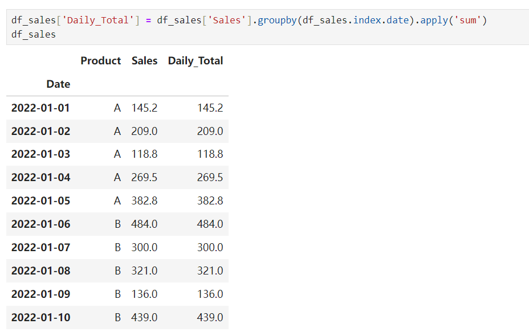Screen dimensions: 529x336
Task: Click the 'Daily_Total' string in the code
Action: (99, 21)
